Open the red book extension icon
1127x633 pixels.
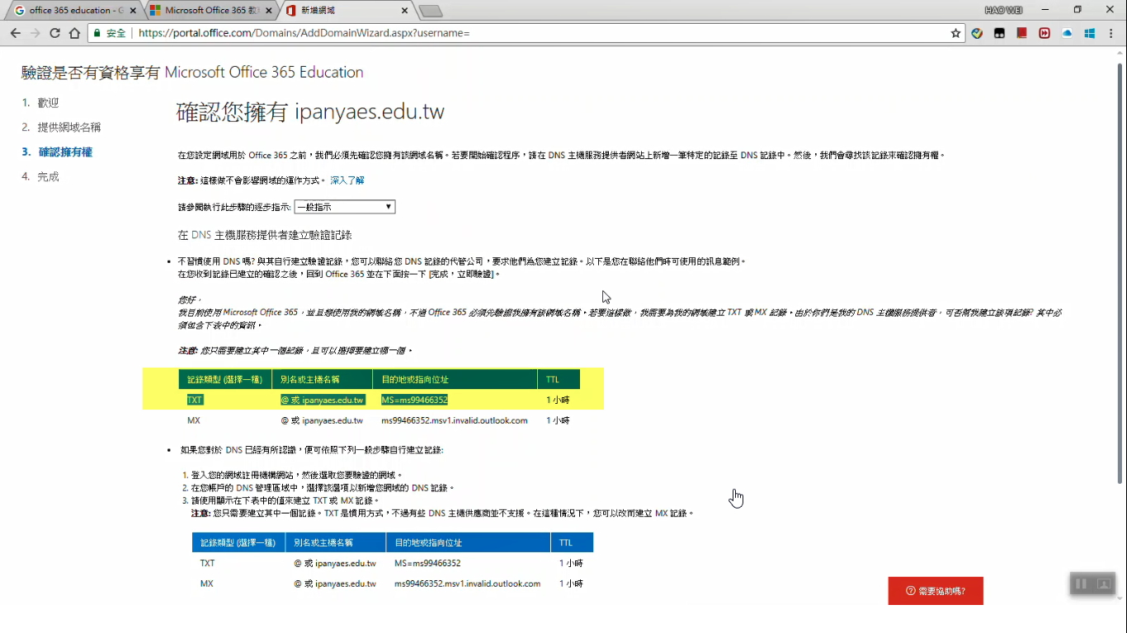coord(1021,33)
